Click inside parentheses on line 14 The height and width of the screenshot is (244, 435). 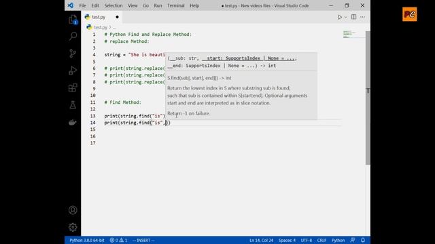(167, 123)
